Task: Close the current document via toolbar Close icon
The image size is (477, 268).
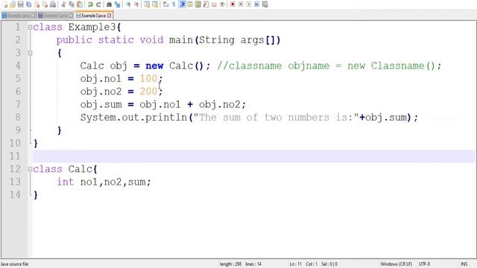Action: tap(37, 4)
